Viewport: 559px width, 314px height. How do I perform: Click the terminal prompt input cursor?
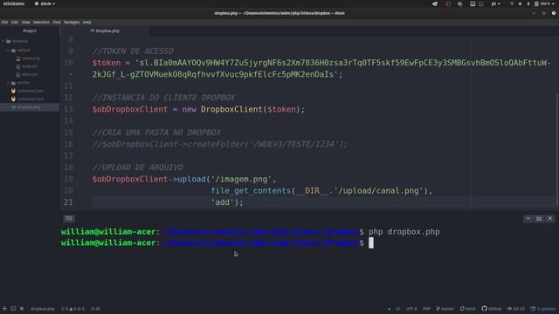(371, 242)
